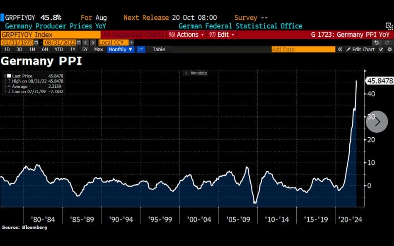Step date range forward with right arrow
The height and width of the screenshot is (246, 394).
point(92,42)
